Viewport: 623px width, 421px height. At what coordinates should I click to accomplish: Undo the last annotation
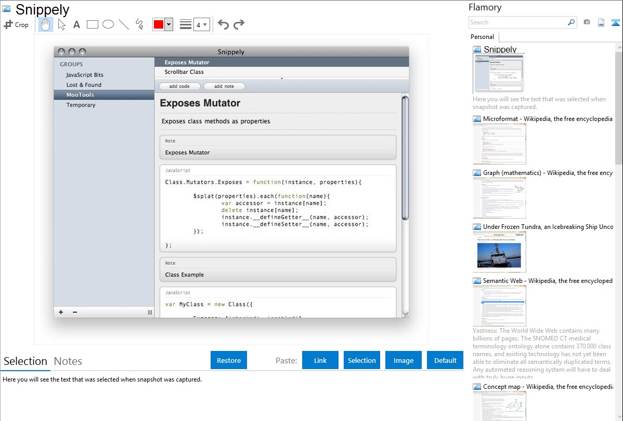click(223, 24)
